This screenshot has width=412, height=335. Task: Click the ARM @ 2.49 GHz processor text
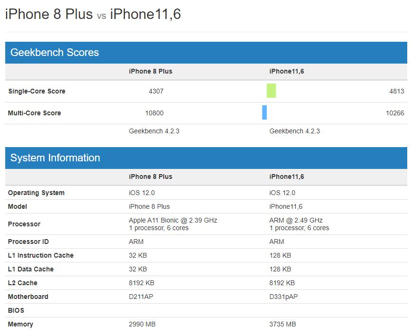[x=296, y=220]
